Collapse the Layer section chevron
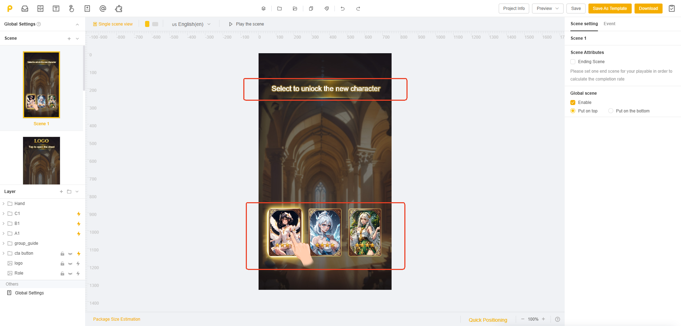The image size is (681, 326). tap(77, 192)
